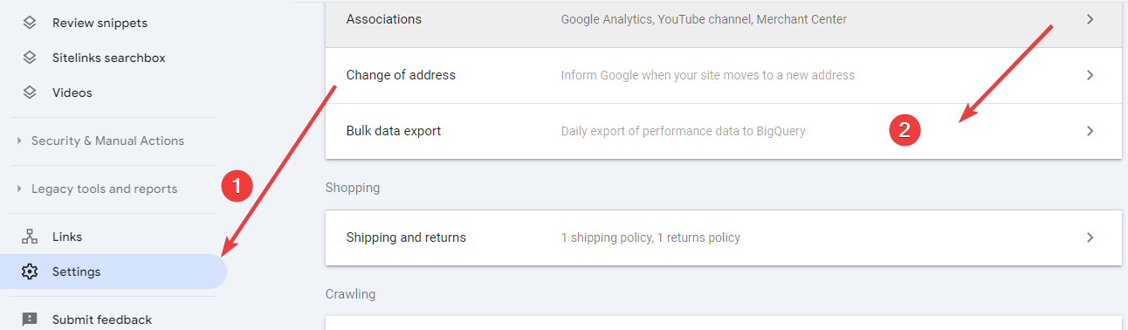Click the Links sitemap icon
Viewport: 1128px width, 330px height.
30,237
